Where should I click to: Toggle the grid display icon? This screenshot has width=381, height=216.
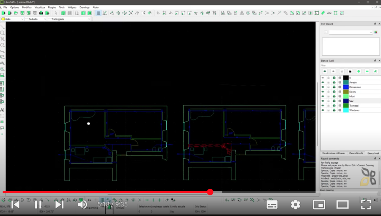[98, 13]
